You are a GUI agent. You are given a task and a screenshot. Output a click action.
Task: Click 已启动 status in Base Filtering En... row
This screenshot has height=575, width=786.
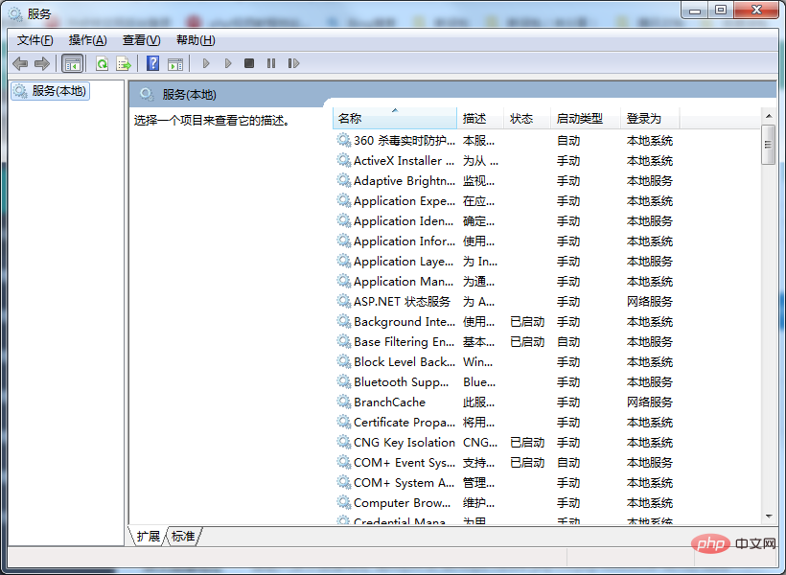(527, 342)
